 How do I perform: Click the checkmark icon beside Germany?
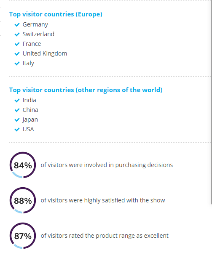pos(17,25)
